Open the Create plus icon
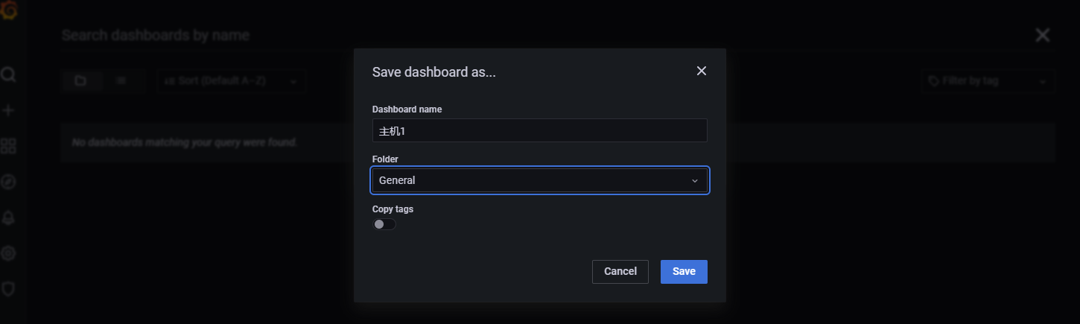This screenshot has height=324, width=1080. point(8,110)
